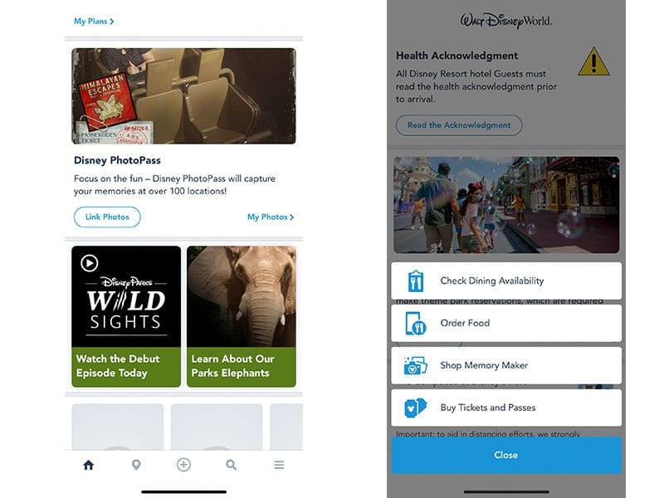
Task: Tap the plus circle icon in navigation bar
Action: (183, 465)
